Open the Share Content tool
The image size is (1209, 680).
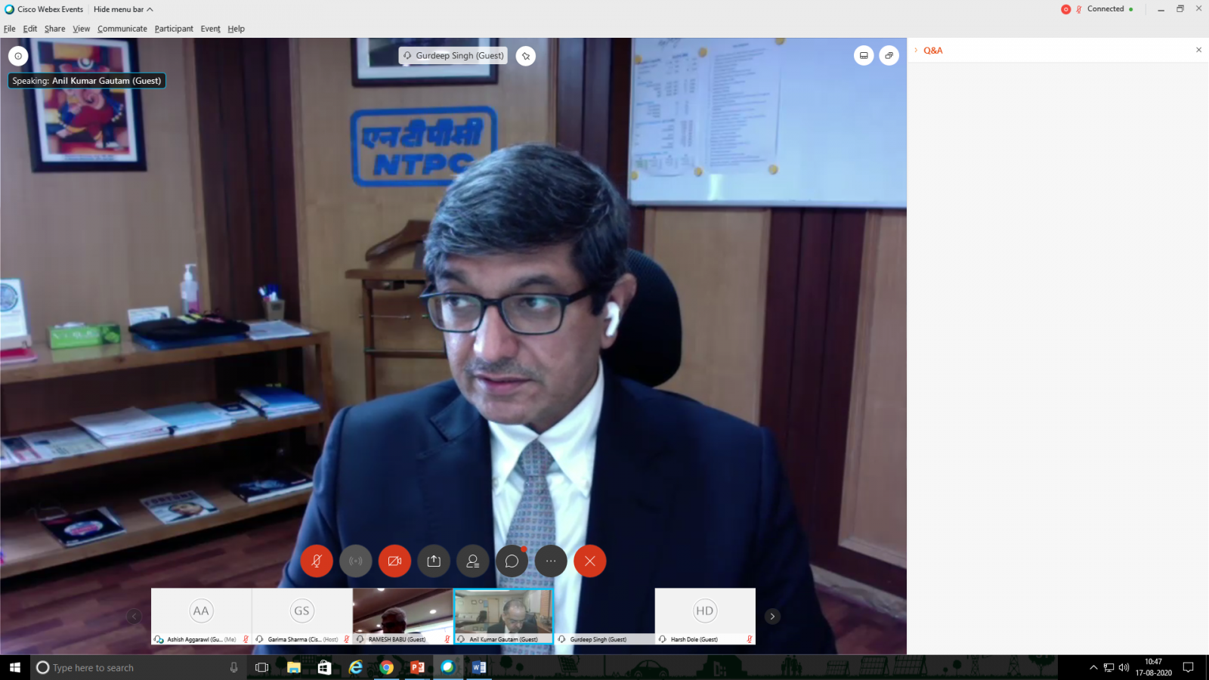(x=434, y=561)
